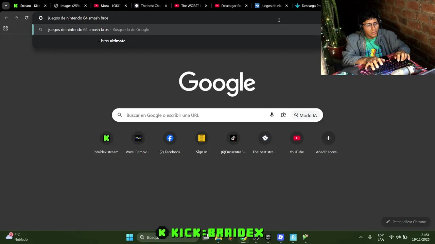Switch to the Descarga Pro tab
This screenshot has height=244, width=435.
308,6
